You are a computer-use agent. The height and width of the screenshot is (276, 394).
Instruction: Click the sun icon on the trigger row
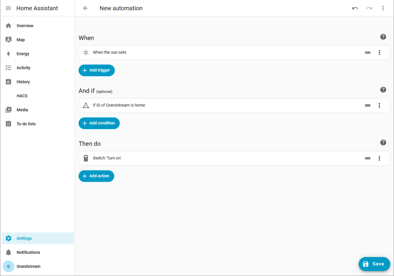pos(86,52)
